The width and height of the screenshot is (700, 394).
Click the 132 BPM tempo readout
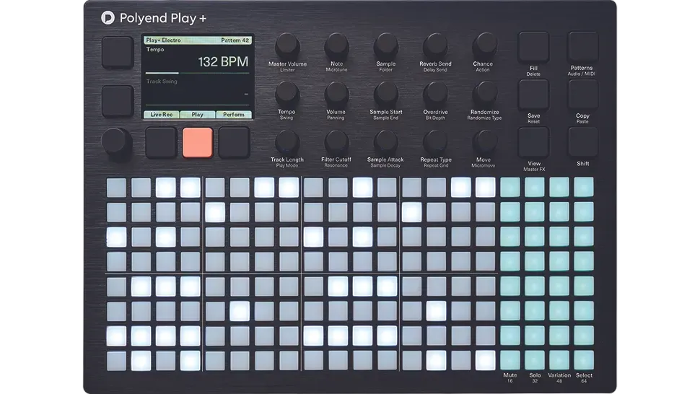click(x=223, y=61)
